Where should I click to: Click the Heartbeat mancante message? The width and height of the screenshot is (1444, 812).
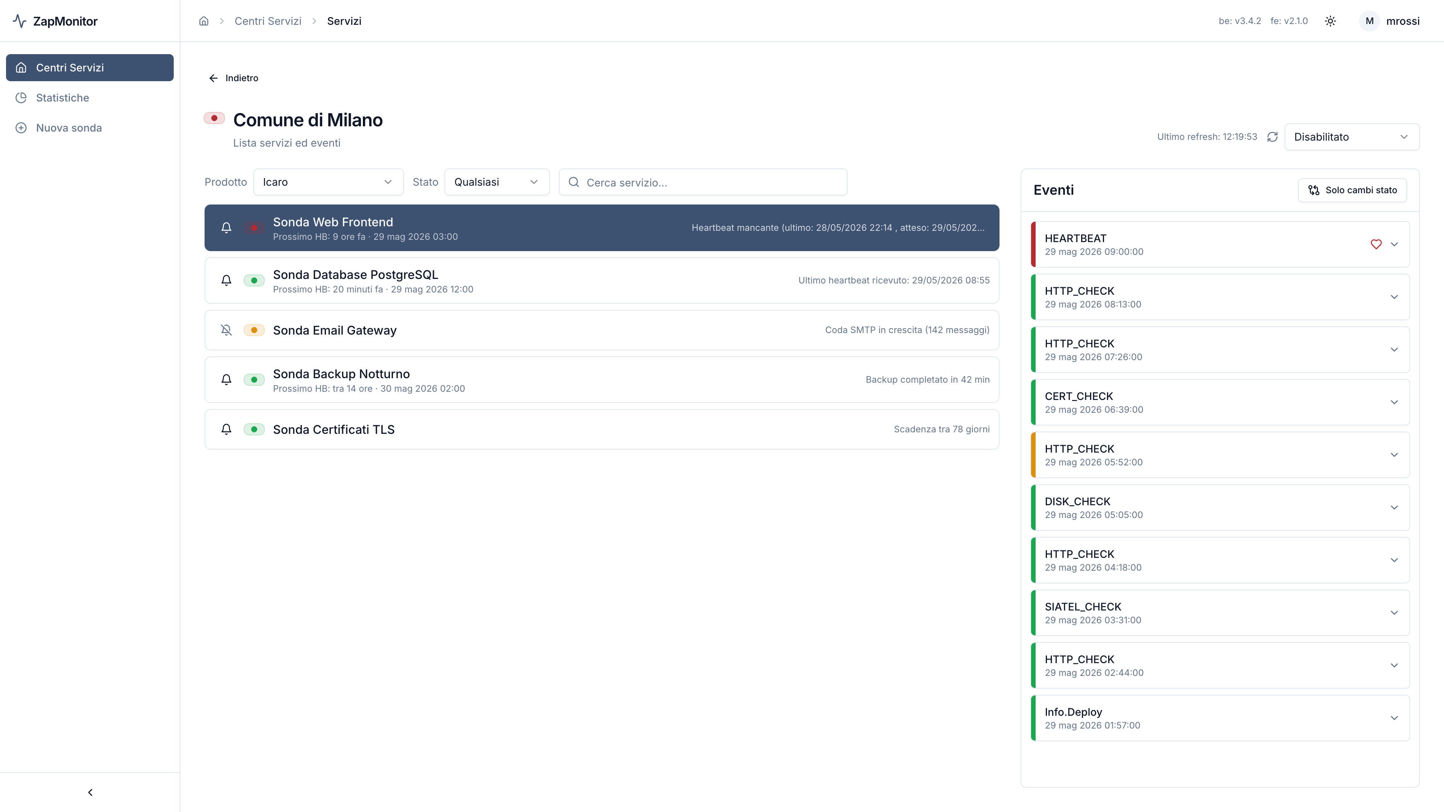(837, 227)
